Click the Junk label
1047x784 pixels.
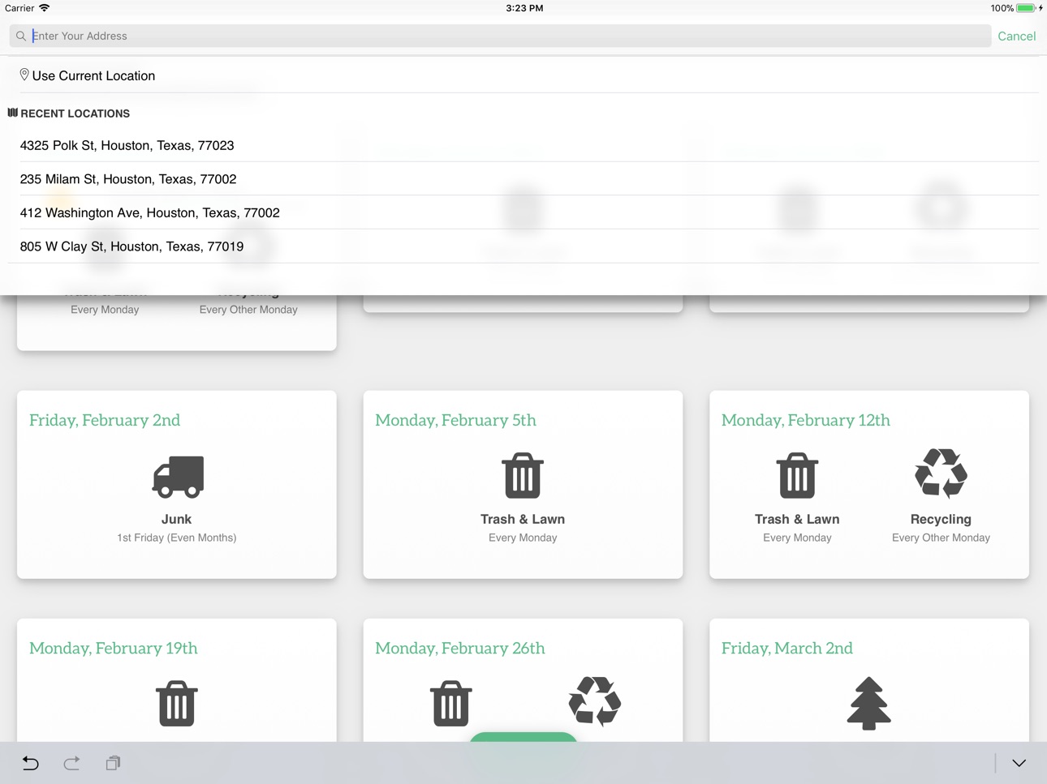click(x=176, y=519)
